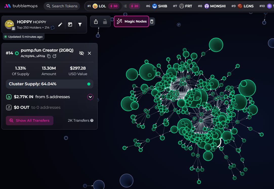Click the 2K Transfers help icon

(x=92, y=120)
